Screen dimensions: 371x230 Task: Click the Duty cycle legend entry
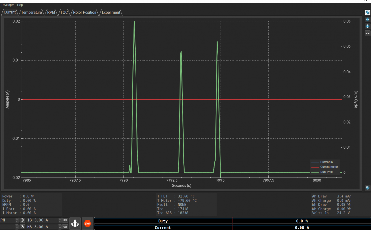coord(322,172)
